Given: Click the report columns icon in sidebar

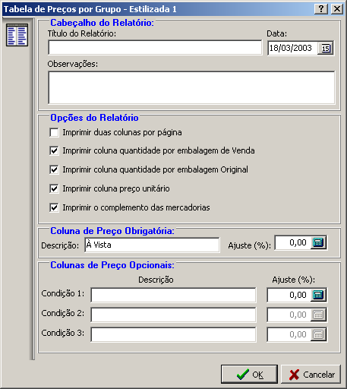Looking at the screenshot, I should click(x=17, y=35).
